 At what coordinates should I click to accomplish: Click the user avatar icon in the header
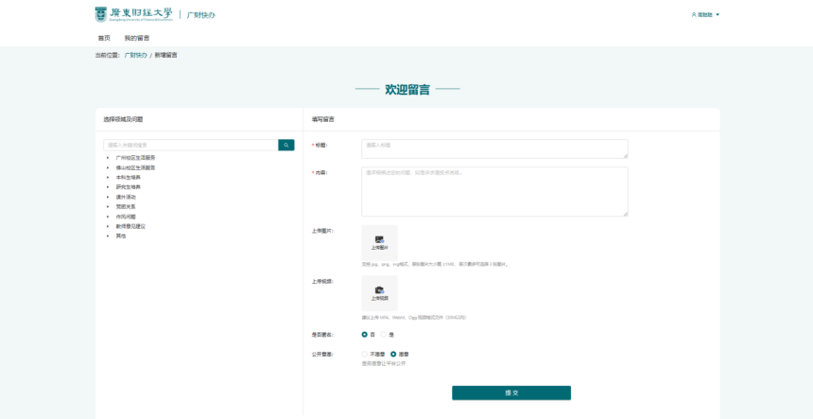[694, 14]
